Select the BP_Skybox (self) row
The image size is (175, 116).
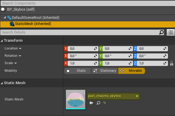tap(87, 9)
